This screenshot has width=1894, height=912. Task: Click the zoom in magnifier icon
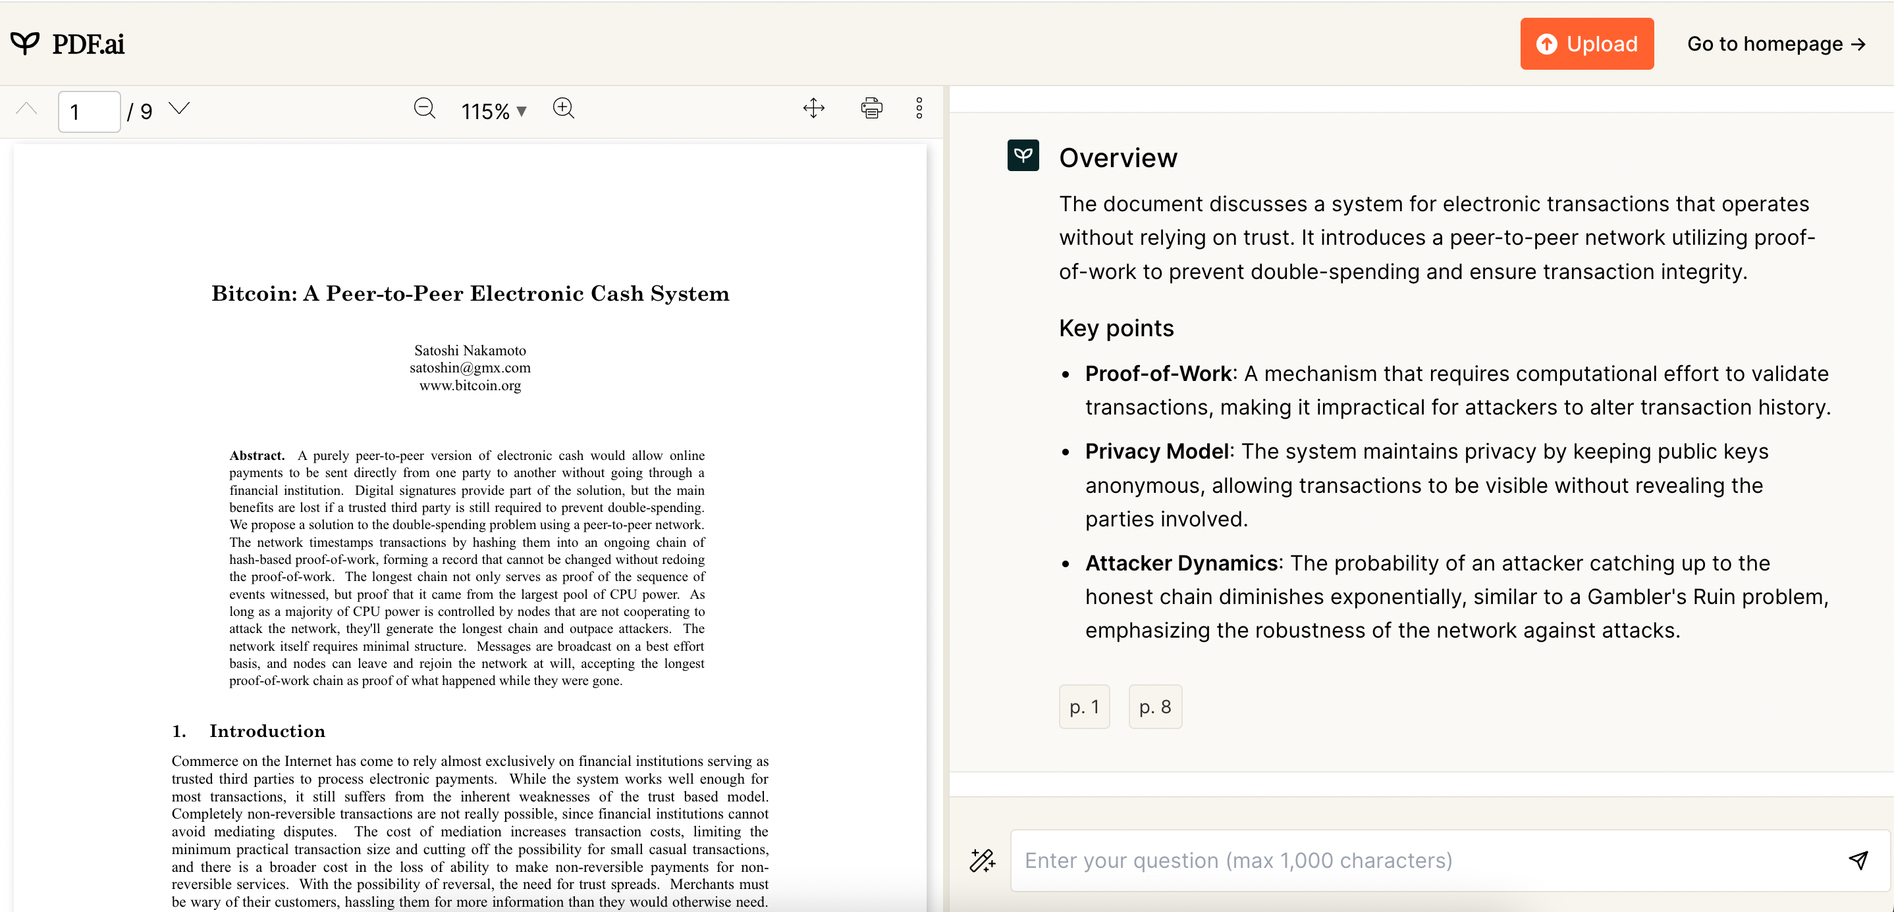tap(564, 109)
